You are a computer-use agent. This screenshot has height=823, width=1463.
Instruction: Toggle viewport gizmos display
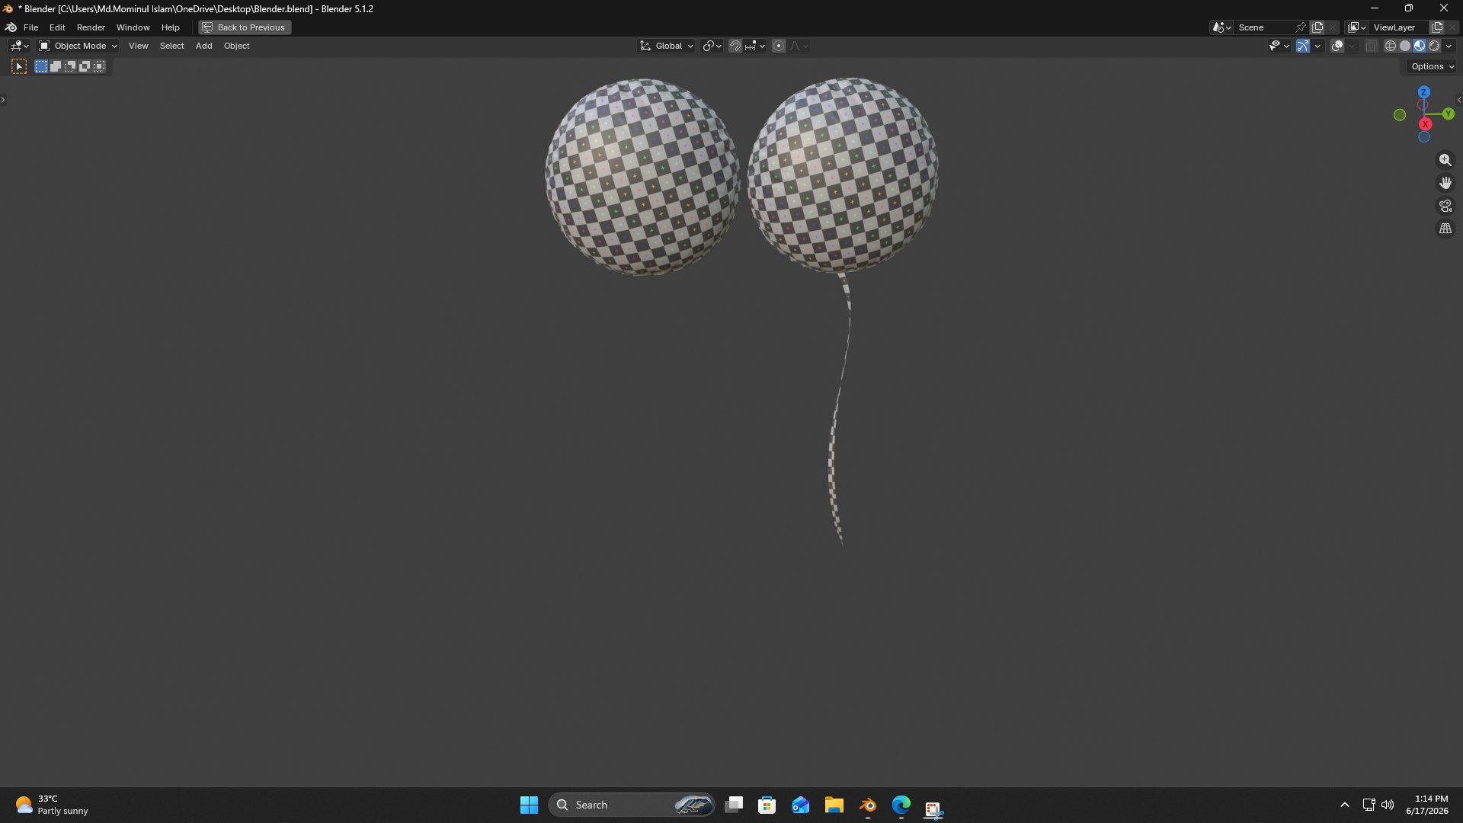(1303, 46)
